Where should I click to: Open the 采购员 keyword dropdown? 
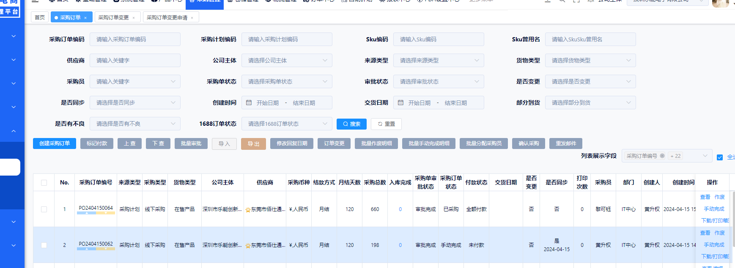click(x=135, y=81)
